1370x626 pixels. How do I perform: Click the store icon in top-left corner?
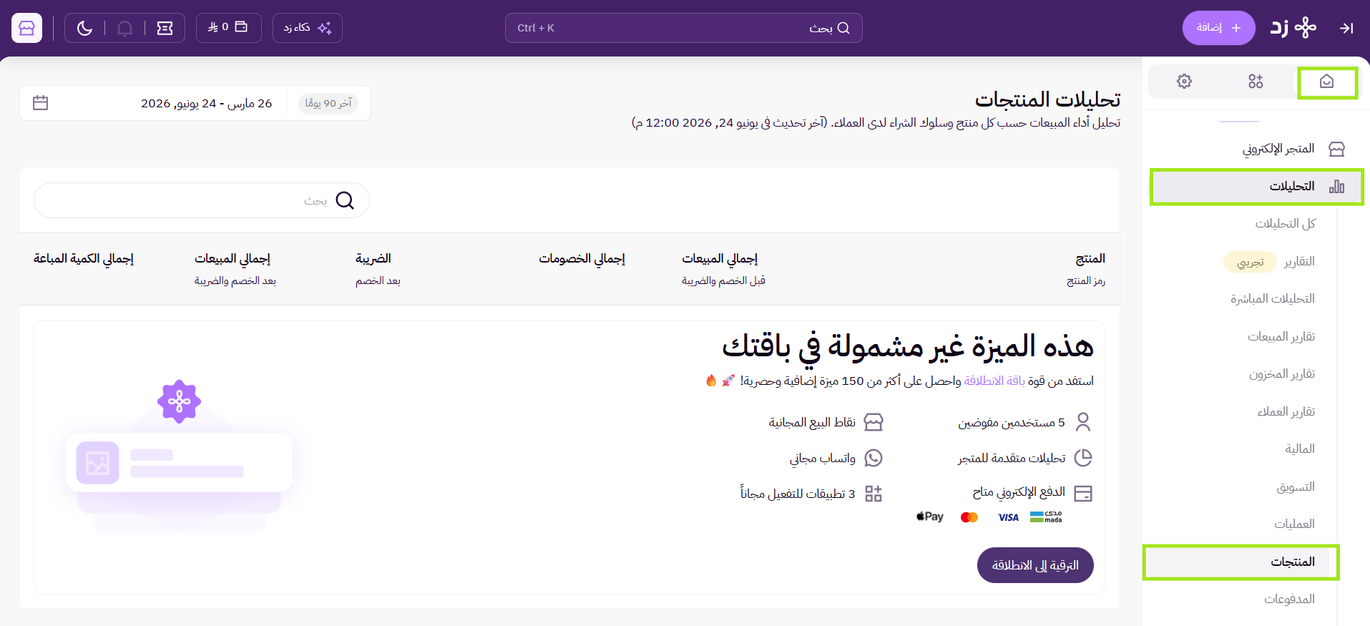(x=26, y=28)
